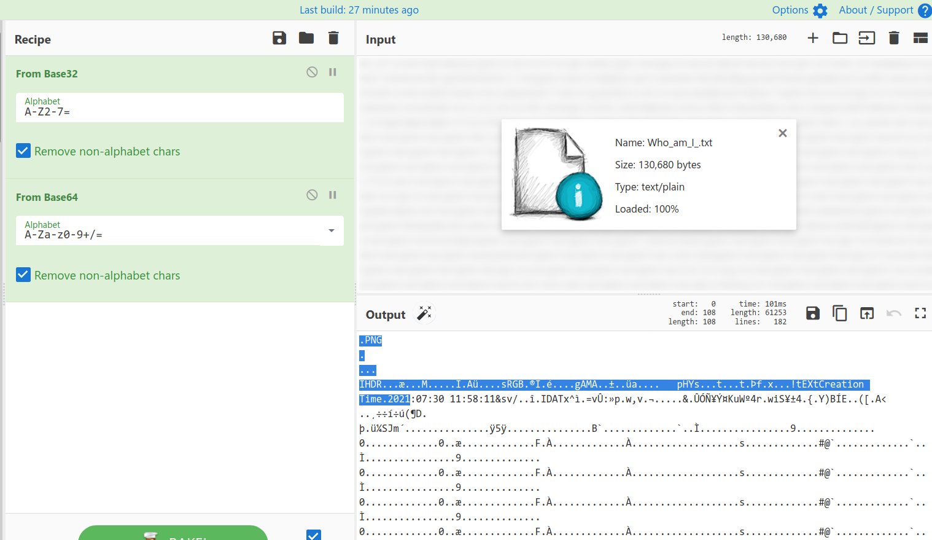932x540 pixels.
Task: Disable the From Base64 operation
Action: (312, 195)
